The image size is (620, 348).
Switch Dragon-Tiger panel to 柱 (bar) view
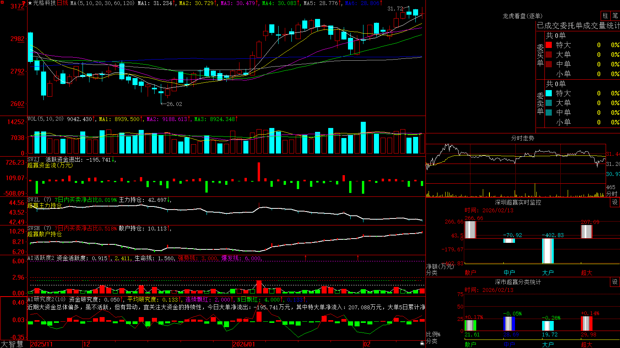[x=605, y=15]
